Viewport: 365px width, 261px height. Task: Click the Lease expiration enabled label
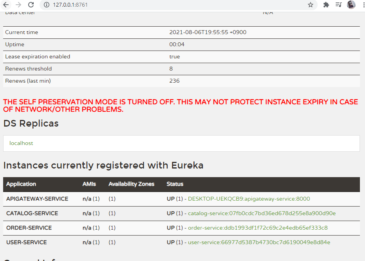(x=38, y=56)
